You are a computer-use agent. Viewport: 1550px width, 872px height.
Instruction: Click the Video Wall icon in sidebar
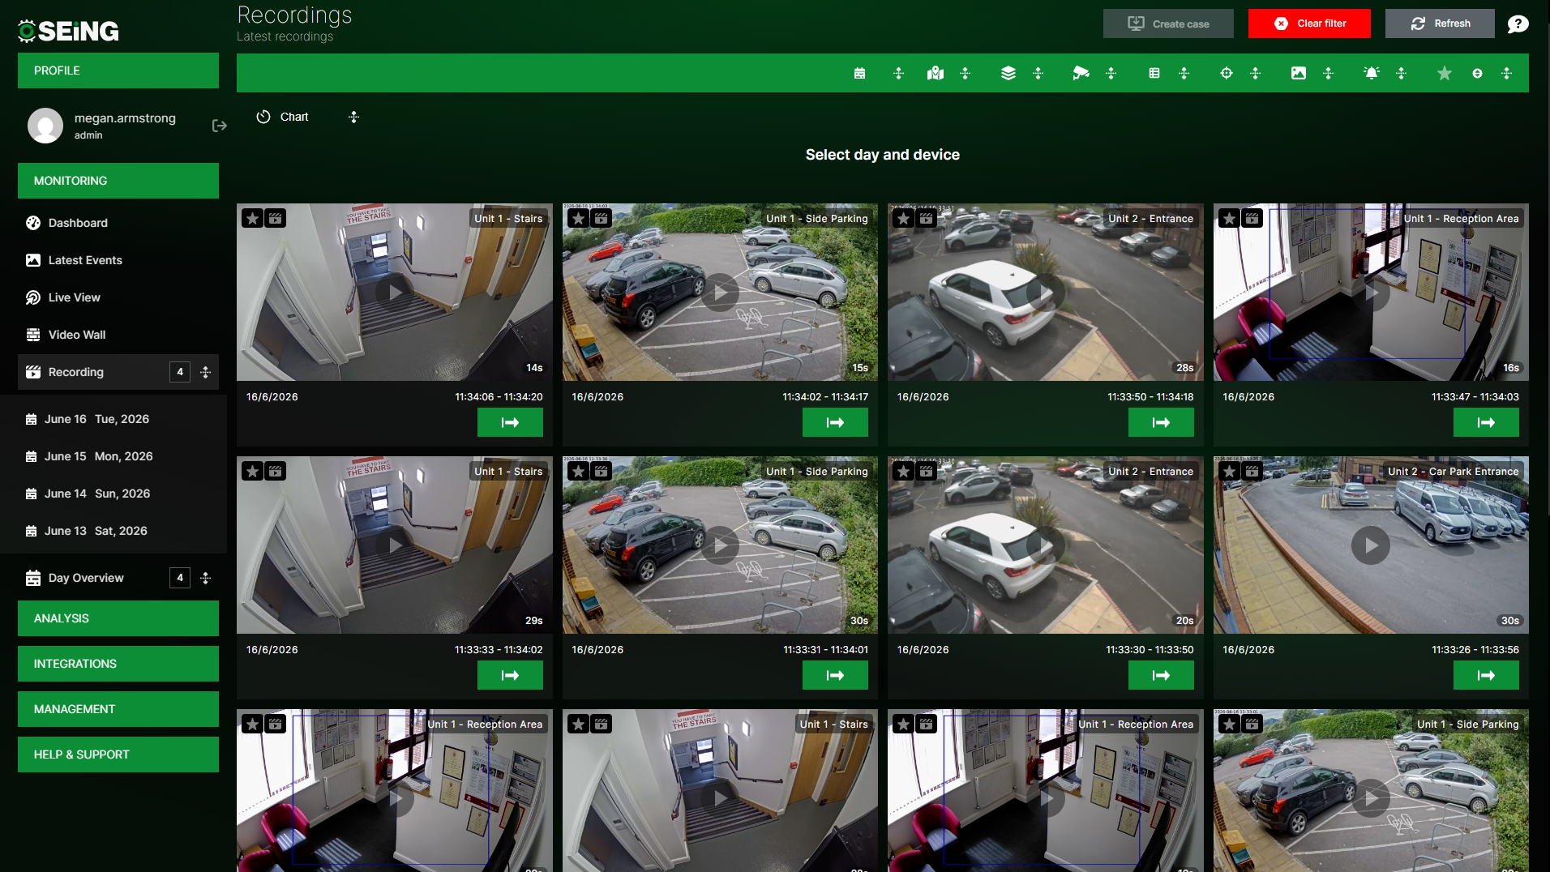[x=33, y=335]
